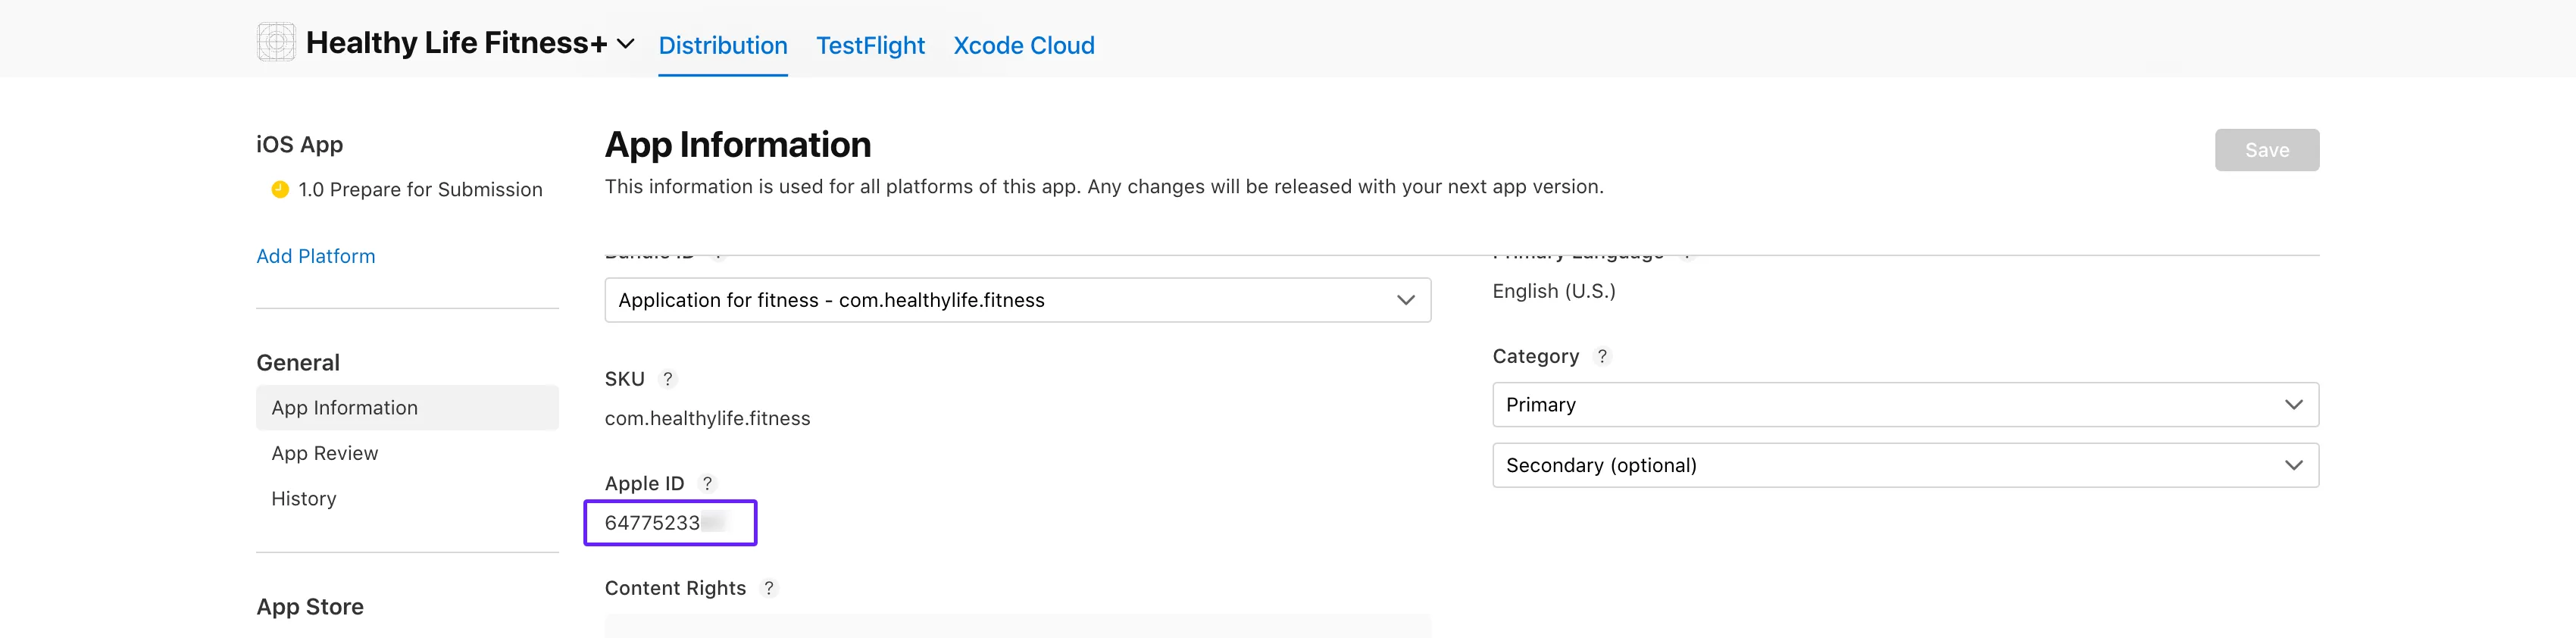Expand the Primary category dropdown
The height and width of the screenshot is (638, 2576).
point(1904,405)
